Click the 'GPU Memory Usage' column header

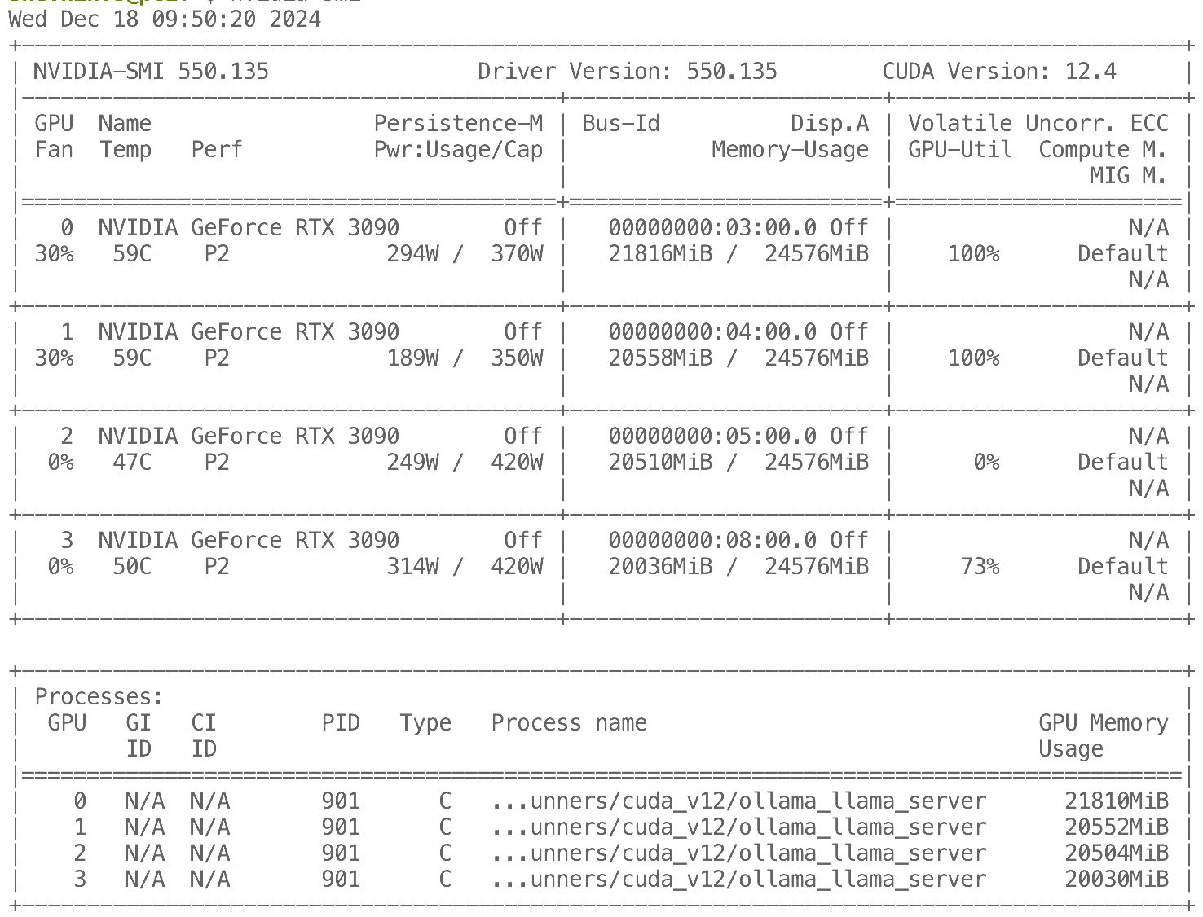pyautogui.click(x=1103, y=735)
